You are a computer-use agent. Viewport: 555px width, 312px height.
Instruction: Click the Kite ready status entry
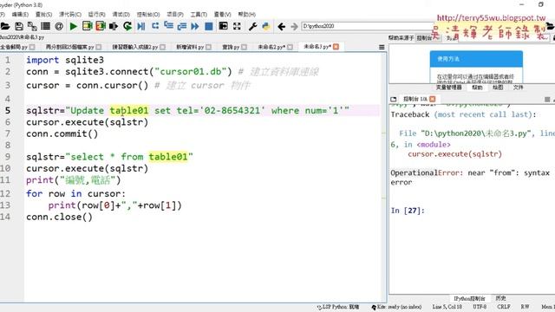click(x=397, y=307)
